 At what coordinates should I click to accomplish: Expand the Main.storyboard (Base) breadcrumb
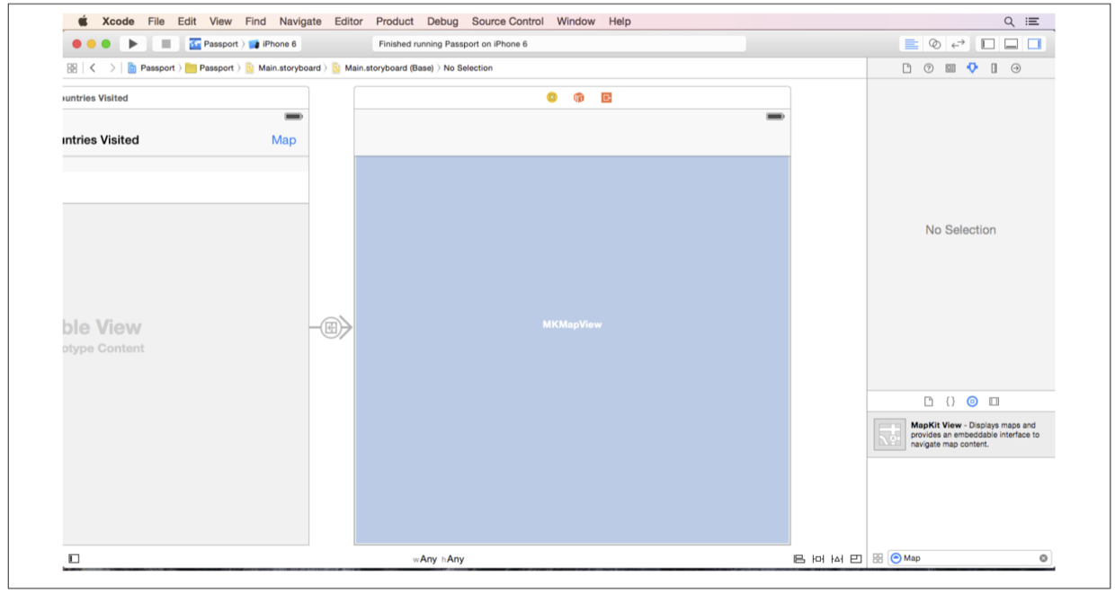(388, 68)
